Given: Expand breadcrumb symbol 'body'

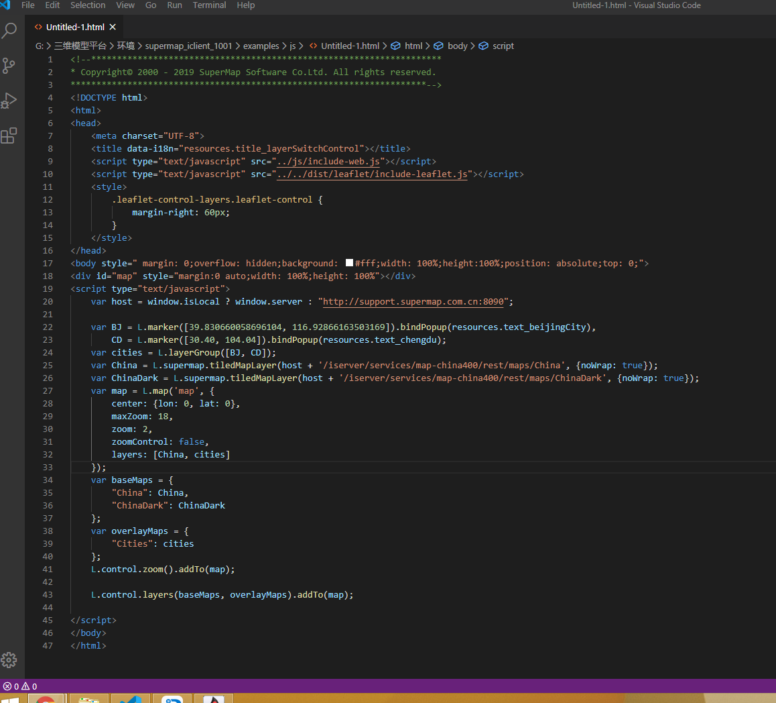Looking at the screenshot, I should [457, 46].
